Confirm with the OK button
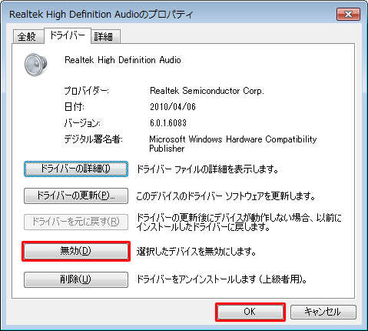The height and width of the screenshot is (331, 368). click(250, 312)
